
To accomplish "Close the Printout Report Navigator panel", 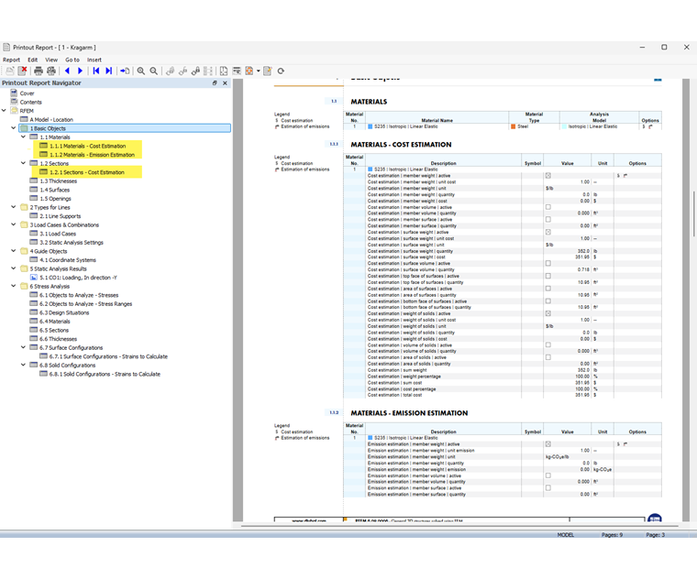I will click(225, 83).
